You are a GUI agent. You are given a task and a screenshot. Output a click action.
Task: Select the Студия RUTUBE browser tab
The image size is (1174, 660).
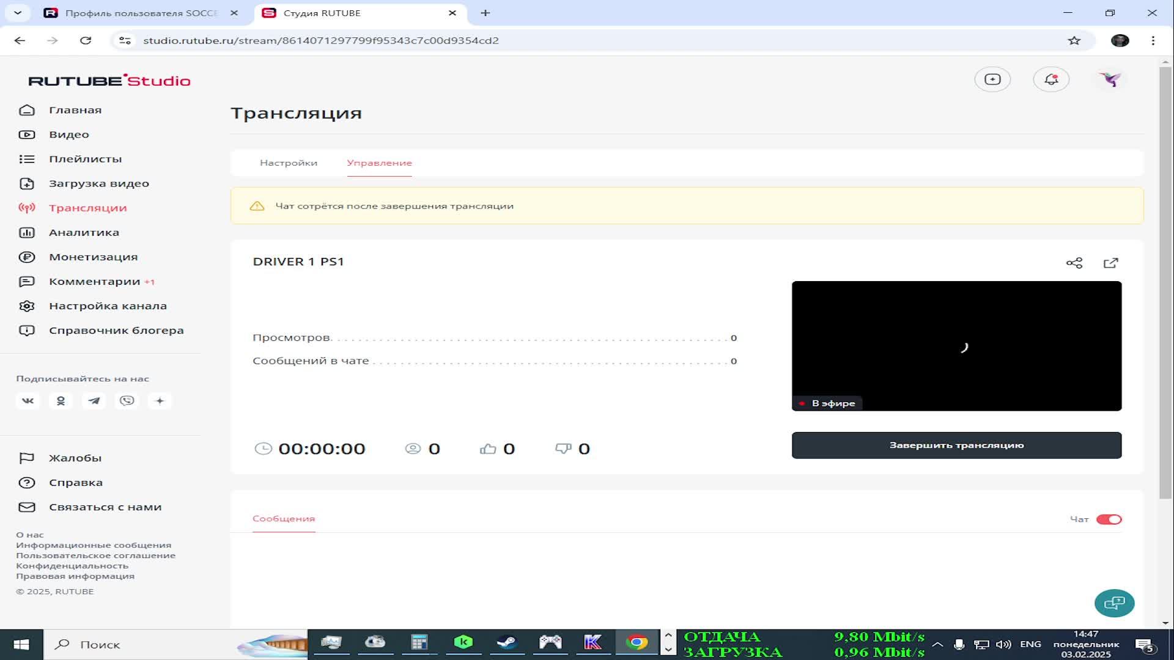click(360, 13)
